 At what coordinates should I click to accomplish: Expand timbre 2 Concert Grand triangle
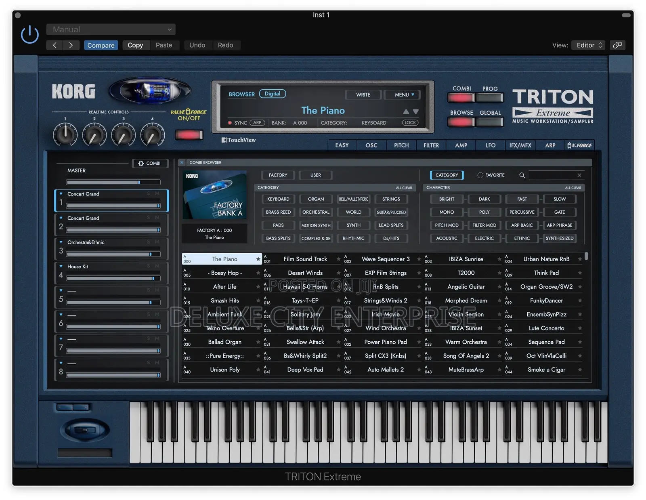pyautogui.click(x=61, y=218)
